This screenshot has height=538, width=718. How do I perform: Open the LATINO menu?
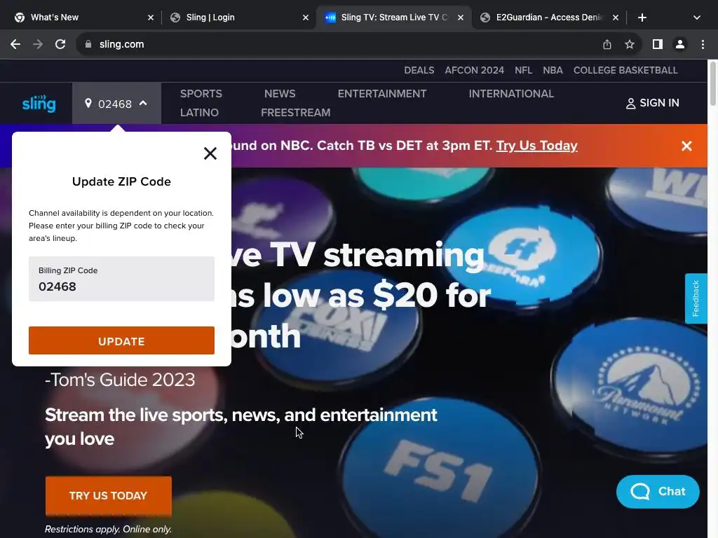click(199, 113)
